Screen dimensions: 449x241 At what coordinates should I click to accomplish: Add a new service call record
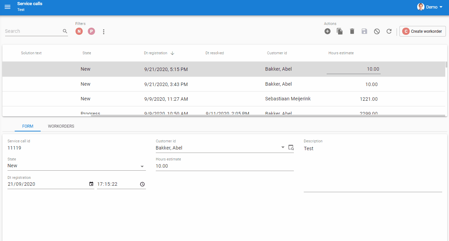tap(327, 31)
